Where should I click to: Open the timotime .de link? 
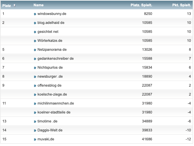point(48,121)
